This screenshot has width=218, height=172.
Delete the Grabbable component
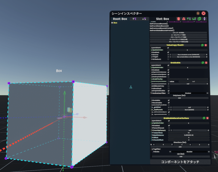[x=206, y=63]
